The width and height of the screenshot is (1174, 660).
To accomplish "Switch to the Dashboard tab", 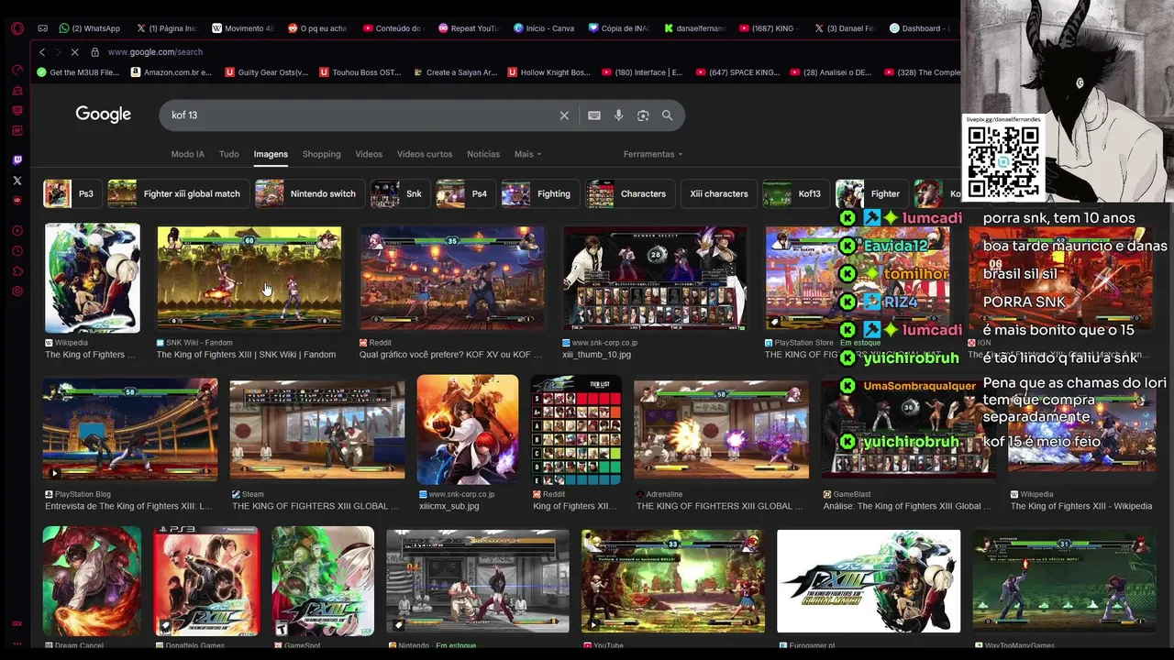I will pyautogui.click(x=921, y=28).
